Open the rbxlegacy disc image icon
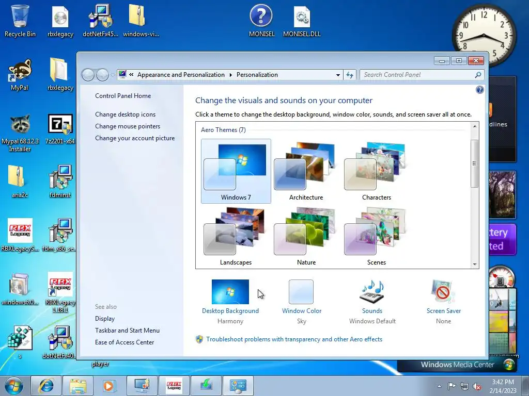The height and width of the screenshot is (396, 529). 60,21
